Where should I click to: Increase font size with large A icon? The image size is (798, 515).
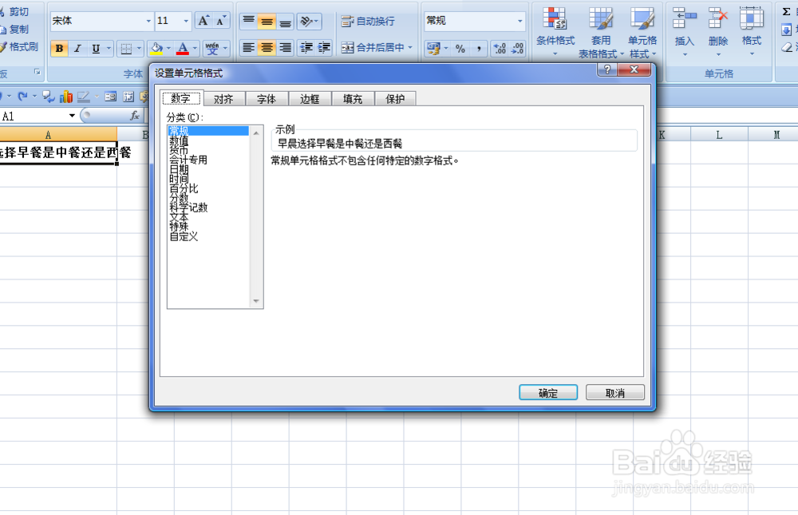tap(203, 21)
